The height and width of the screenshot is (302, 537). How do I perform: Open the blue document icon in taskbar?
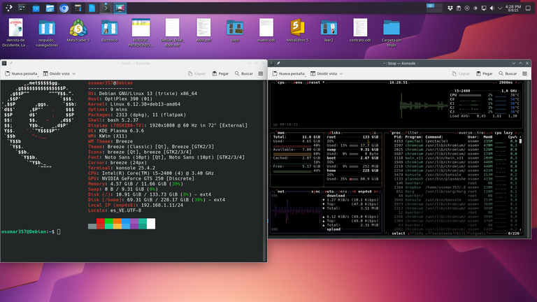(92, 8)
